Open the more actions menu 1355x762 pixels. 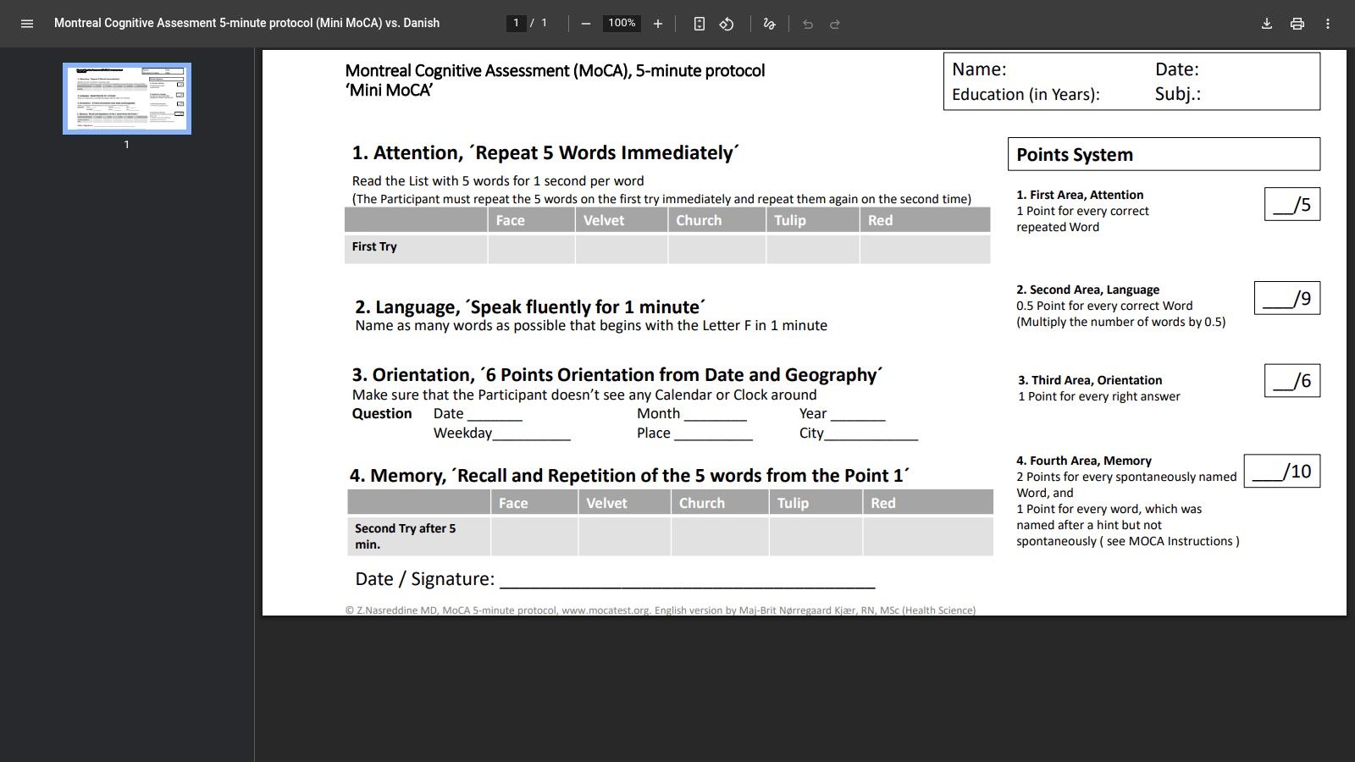coord(1328,24)
